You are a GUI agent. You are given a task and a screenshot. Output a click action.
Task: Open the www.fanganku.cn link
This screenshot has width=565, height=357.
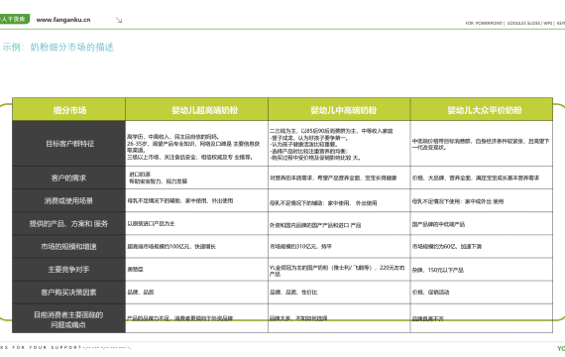coord(63,20)
